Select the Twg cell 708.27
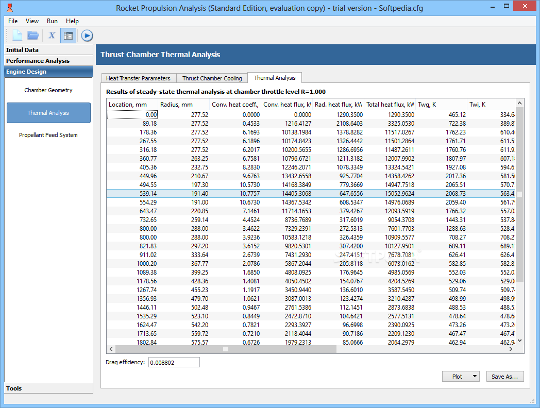540x408 pixels. tap(442, 237)
